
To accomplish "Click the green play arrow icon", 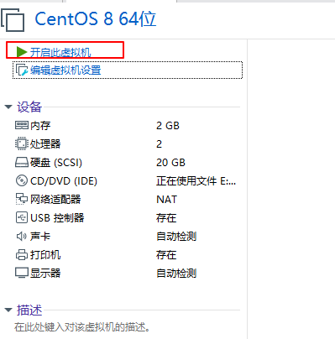I will point(22,52).
